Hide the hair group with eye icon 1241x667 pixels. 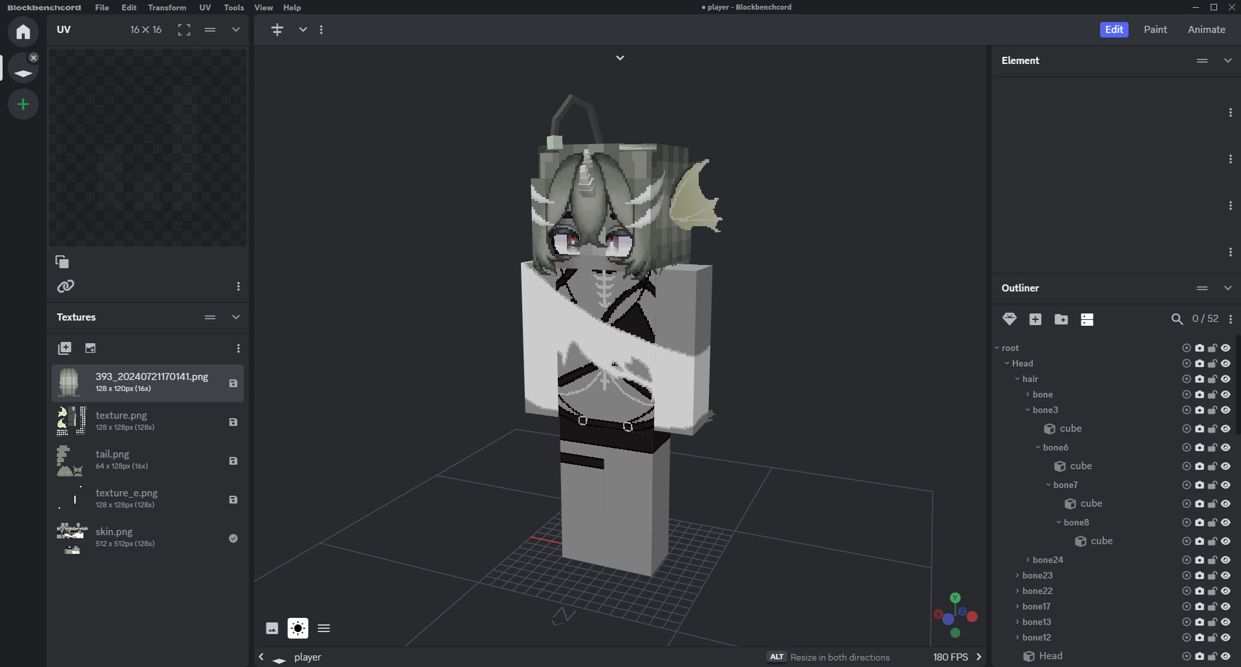(1225, 379)
